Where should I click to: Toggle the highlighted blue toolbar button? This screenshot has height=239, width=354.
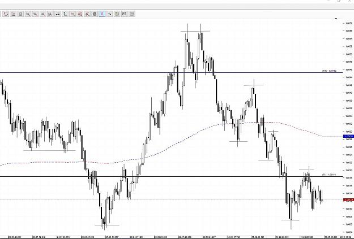(102, 14)
